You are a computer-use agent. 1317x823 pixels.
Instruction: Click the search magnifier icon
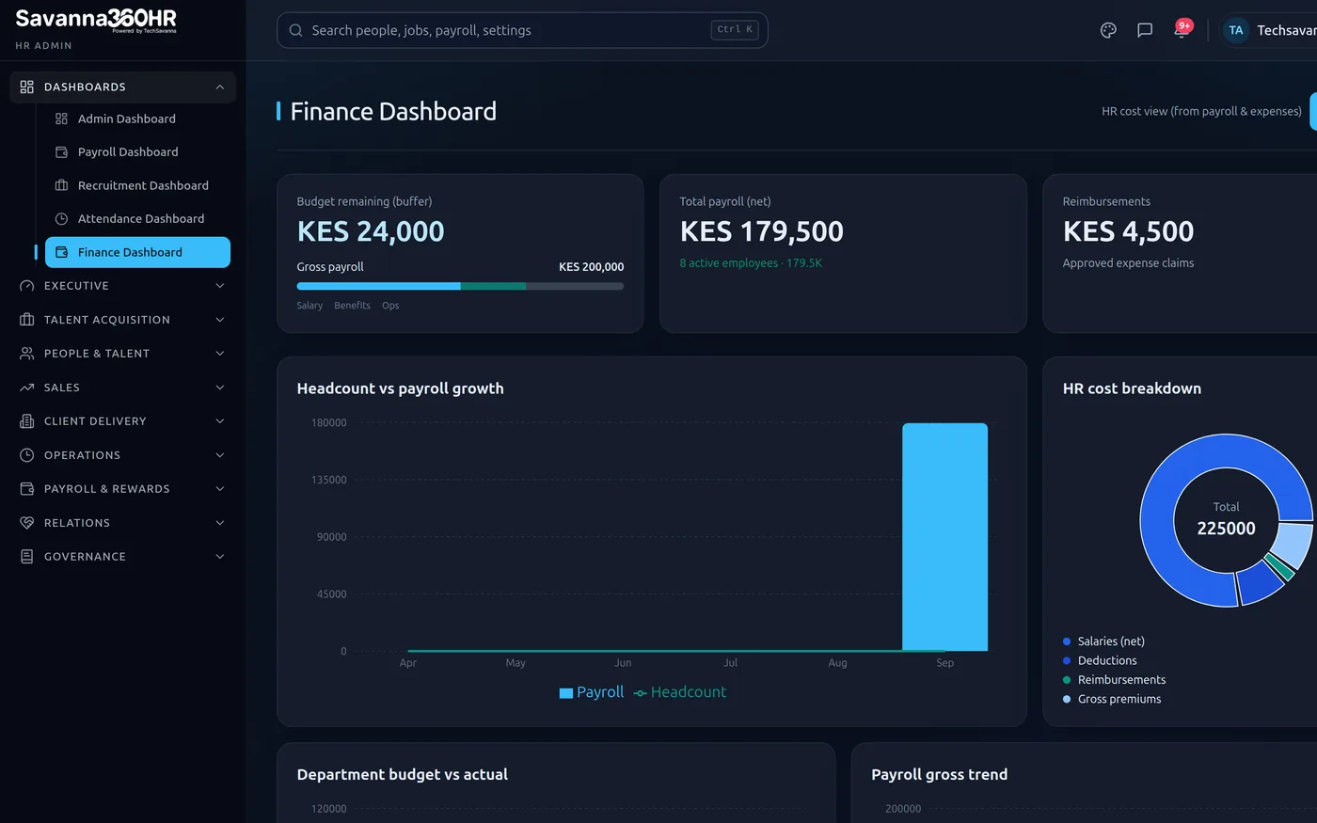pos(295,30)
